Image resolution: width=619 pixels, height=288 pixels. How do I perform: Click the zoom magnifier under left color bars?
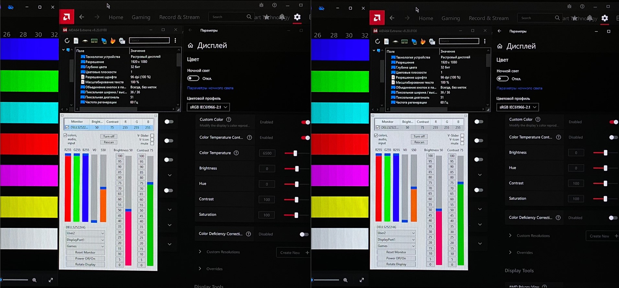[x=34, y=280]
